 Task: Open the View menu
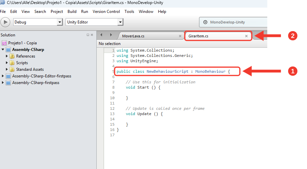pyautogui.click(x=26, y=12)
